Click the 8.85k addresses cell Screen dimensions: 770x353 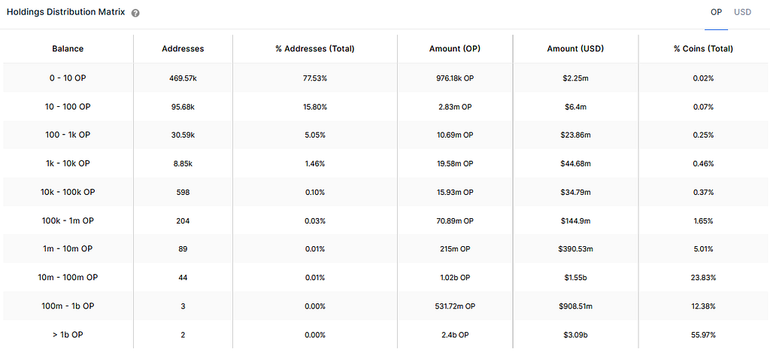point(183,163)
